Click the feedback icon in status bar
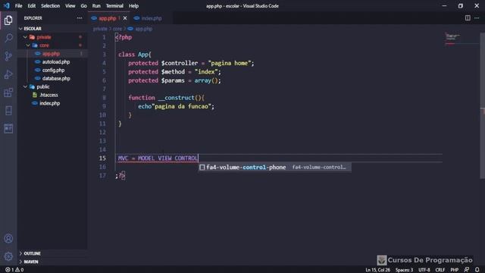 pos(467,270)
